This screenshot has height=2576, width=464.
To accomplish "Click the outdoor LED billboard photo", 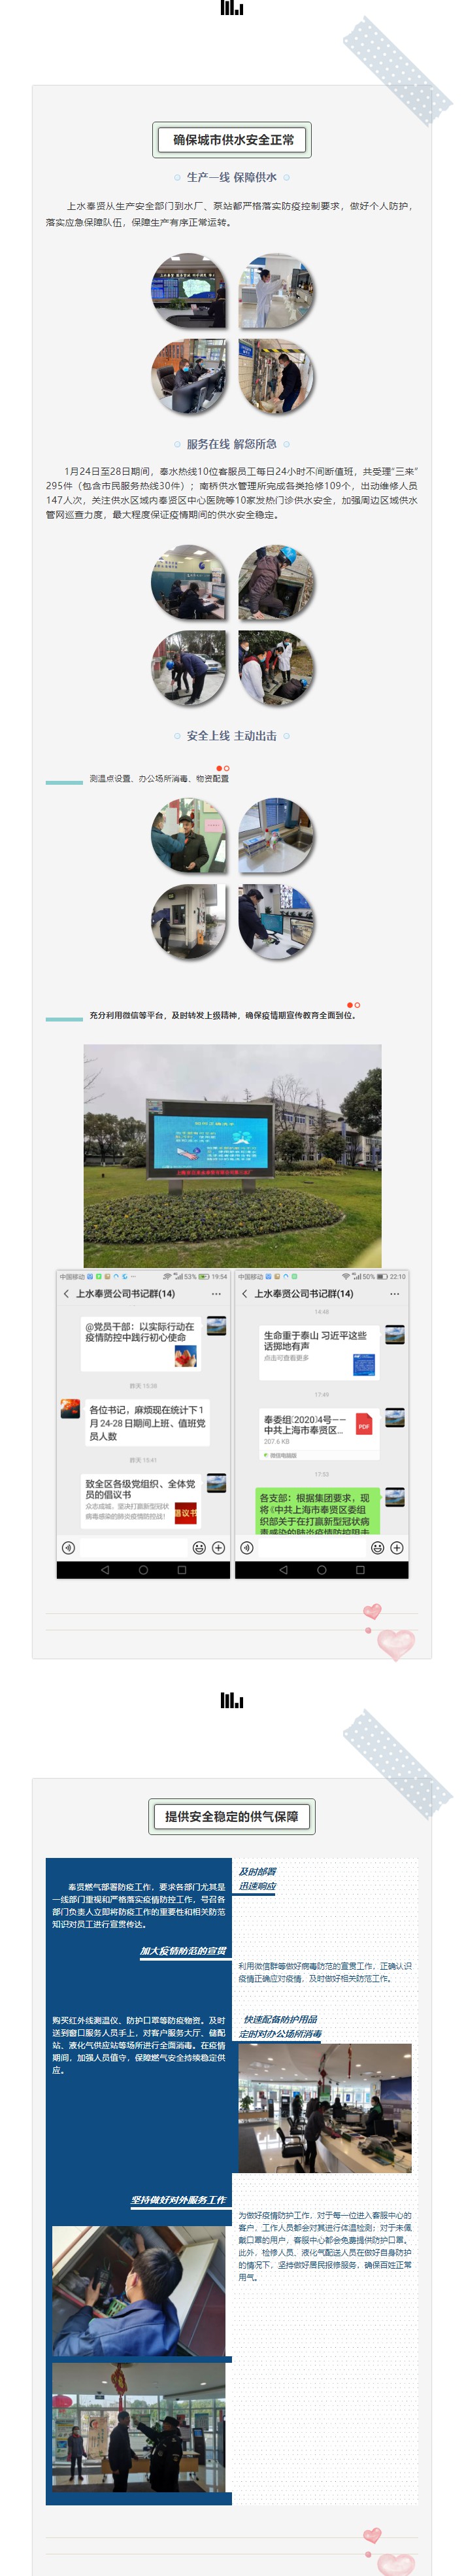I will 232,1155.
